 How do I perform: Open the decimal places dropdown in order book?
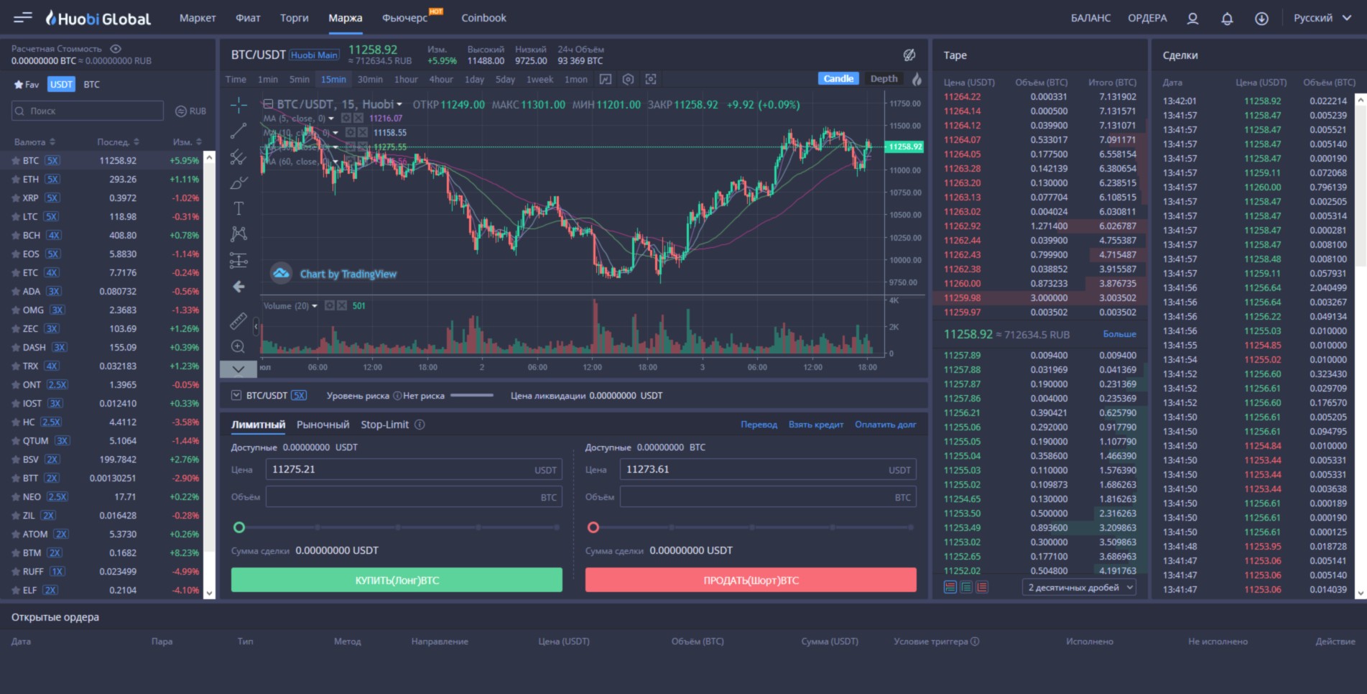(x=1079, y=588)
